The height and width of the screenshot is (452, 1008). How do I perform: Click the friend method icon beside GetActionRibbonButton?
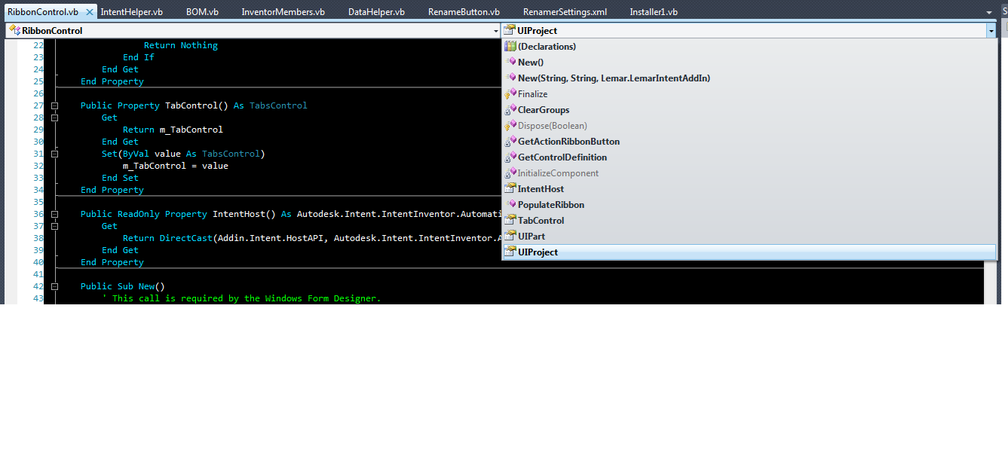510,141
